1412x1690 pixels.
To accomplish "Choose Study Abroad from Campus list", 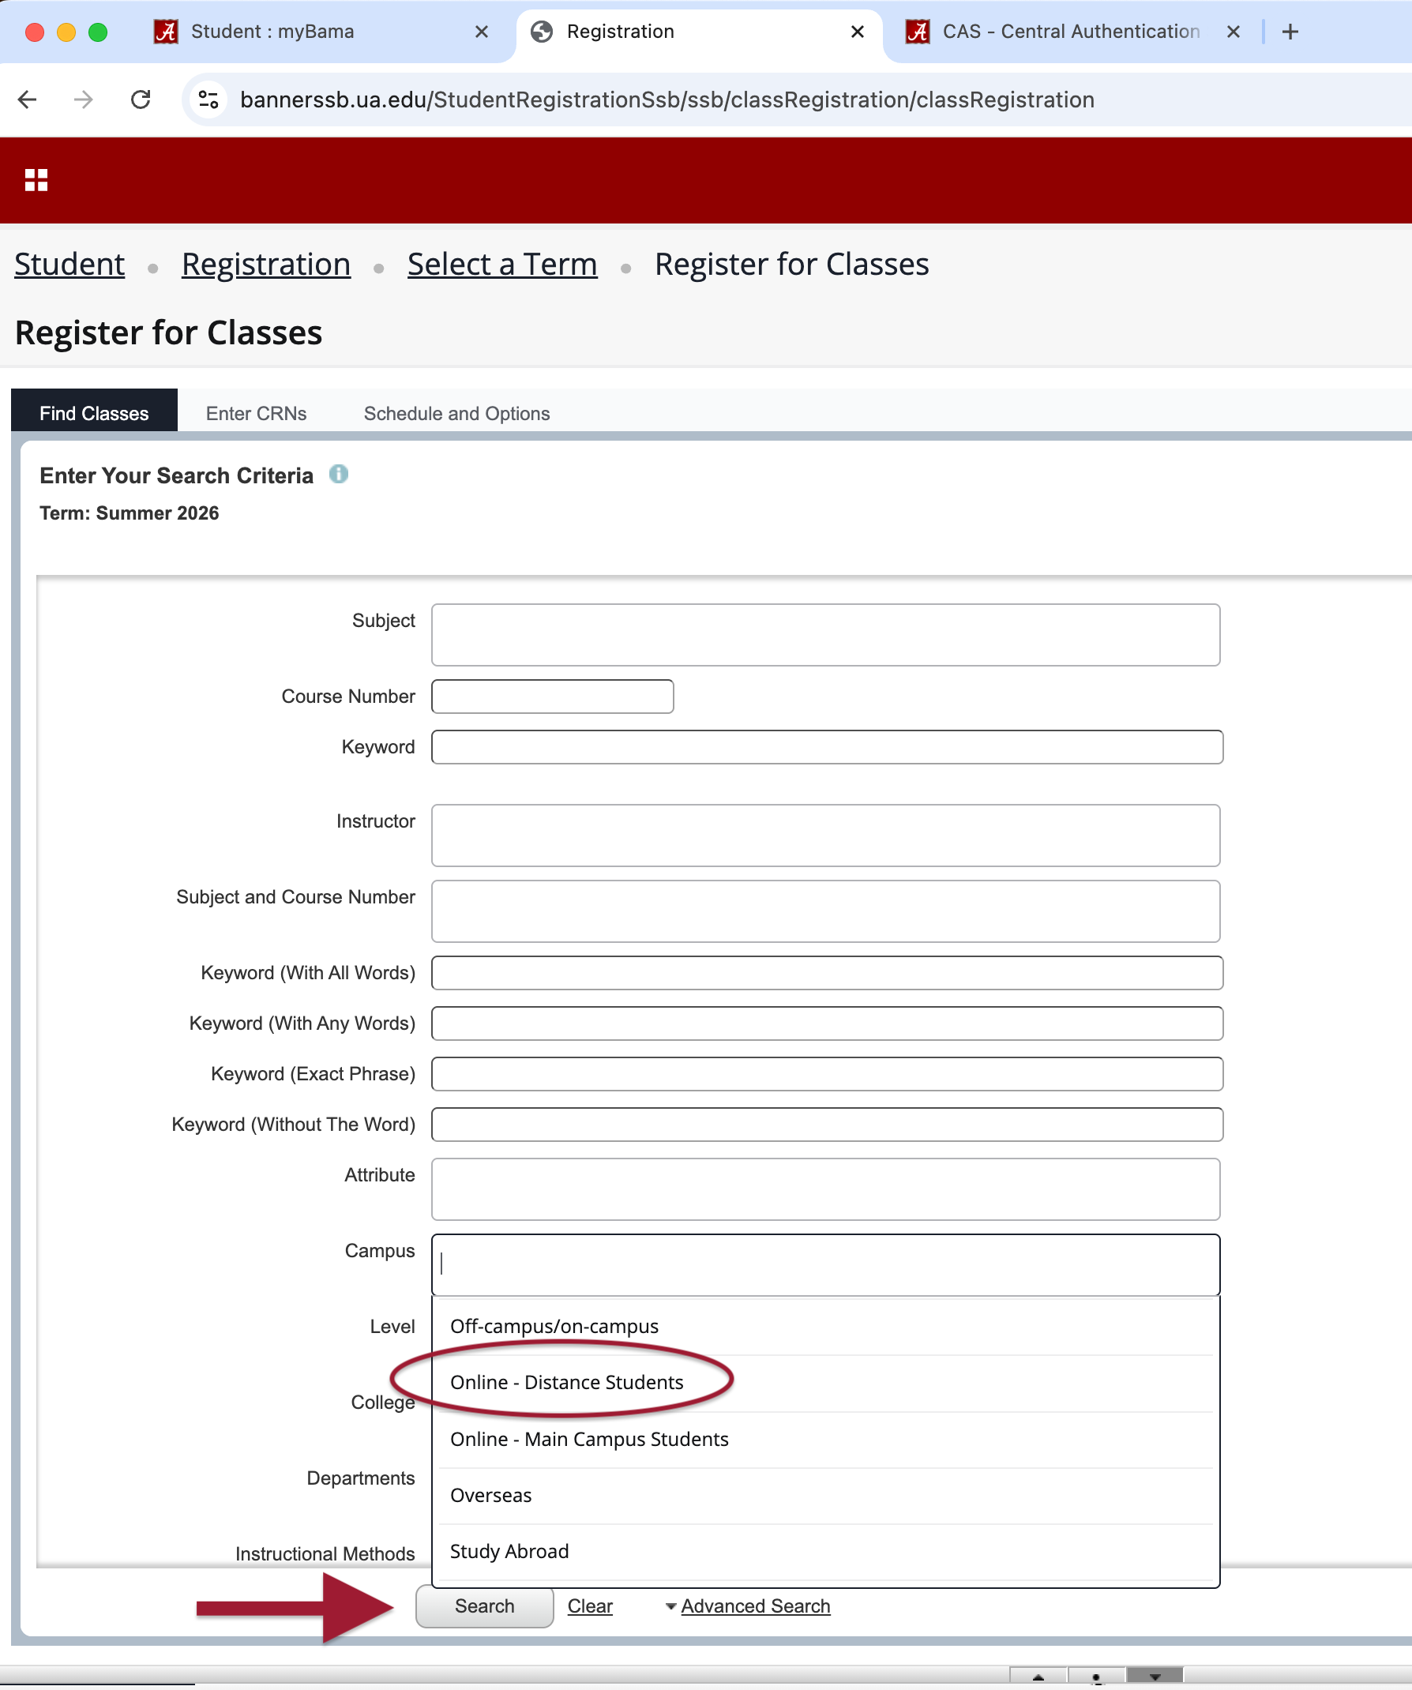I will pos(825,1553).
